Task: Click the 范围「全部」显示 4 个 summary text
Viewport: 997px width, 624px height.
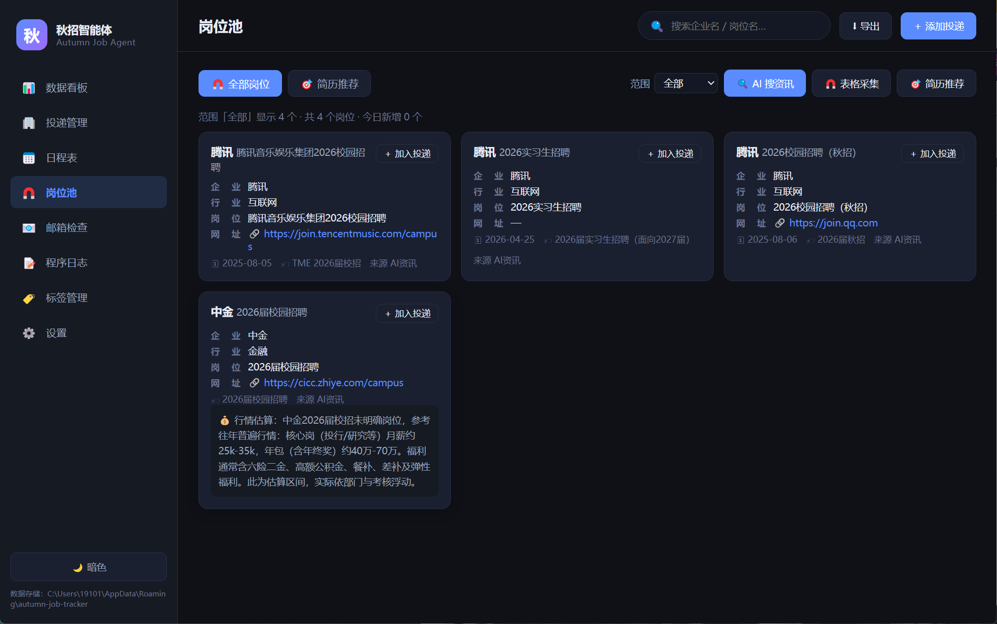Action: click(x=310, y=117)
